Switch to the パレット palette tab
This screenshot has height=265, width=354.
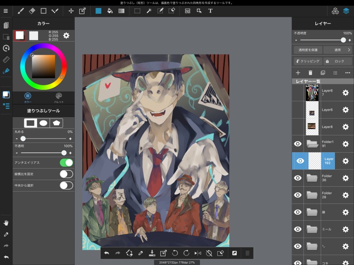tap(59, 98)
